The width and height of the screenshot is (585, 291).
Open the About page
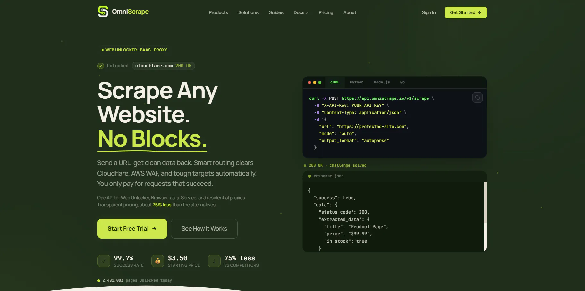coord(350,12)
